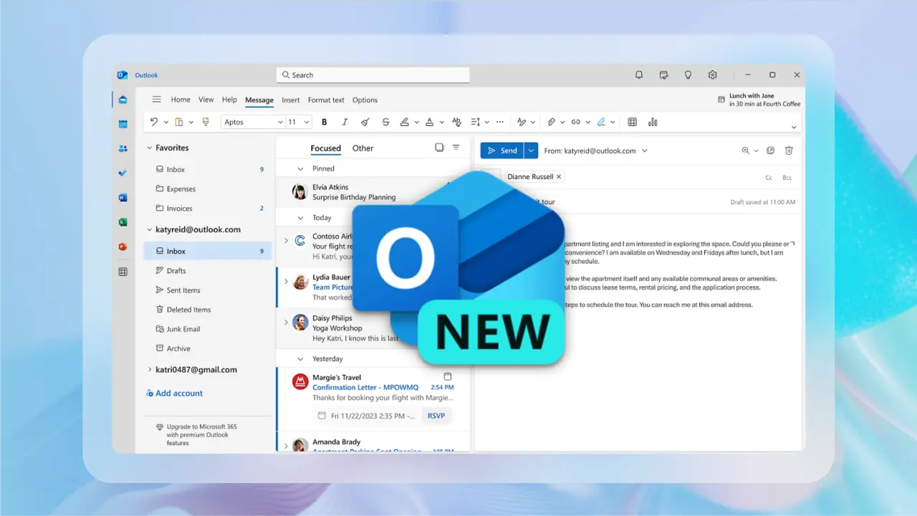
Task: Click the Format Painter icon
Action: pyautogui.click(x=206, y=123)
